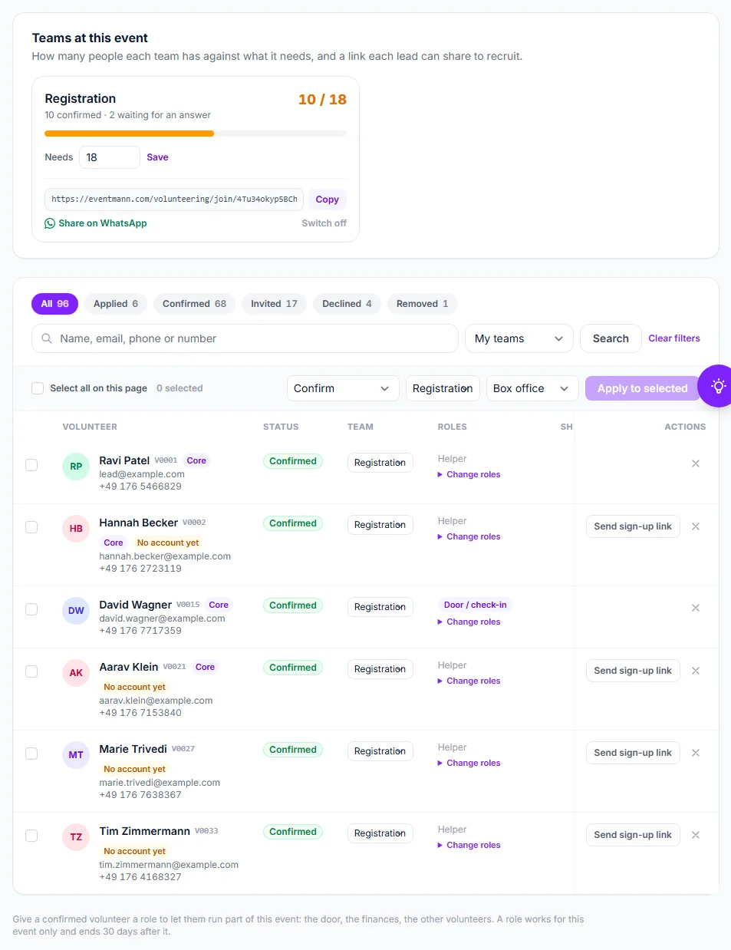Click the MT avatar for Marie Trivedi
The width and height of the screenshot is (731, 950).
point(76,755)
